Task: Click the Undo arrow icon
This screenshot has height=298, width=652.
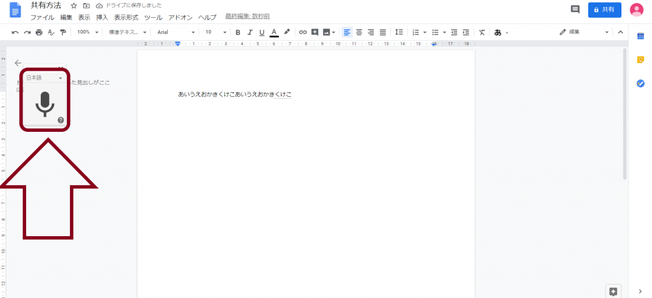Action: pyautogui.click(x=15, y=32)
